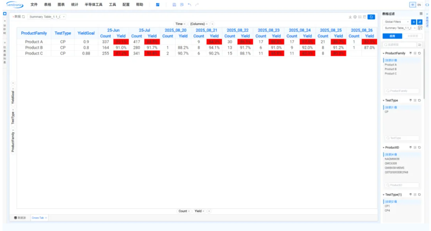Switch to the 数据源 tab at bottom
431x231 pixels.
20,218
